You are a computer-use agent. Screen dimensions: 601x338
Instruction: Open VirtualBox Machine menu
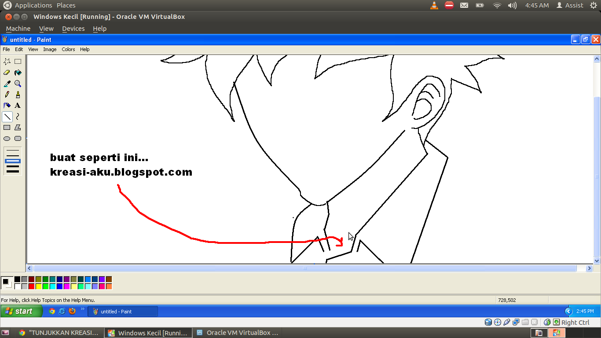18,29
